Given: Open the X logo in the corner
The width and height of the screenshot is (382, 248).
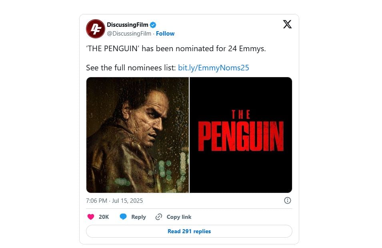Looking at the screenshot, I should (x=287, y=24).
